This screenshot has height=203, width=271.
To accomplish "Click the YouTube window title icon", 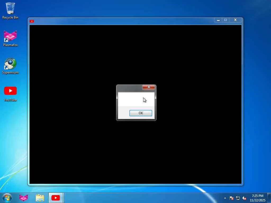I will (32, 21).
